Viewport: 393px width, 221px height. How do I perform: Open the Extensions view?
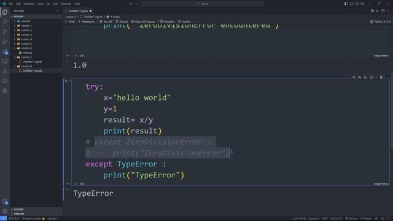tap(5, 52)
